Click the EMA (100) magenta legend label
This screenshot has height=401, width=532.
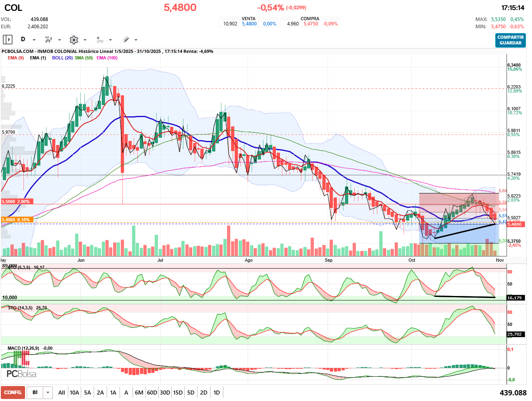(x=107, y=58)
